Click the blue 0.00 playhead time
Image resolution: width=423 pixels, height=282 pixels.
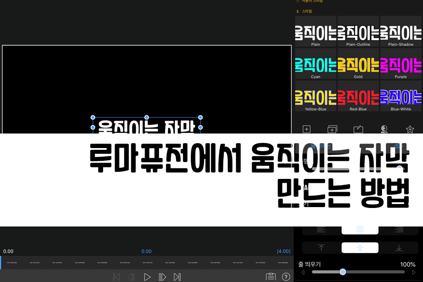click(146, 251)
